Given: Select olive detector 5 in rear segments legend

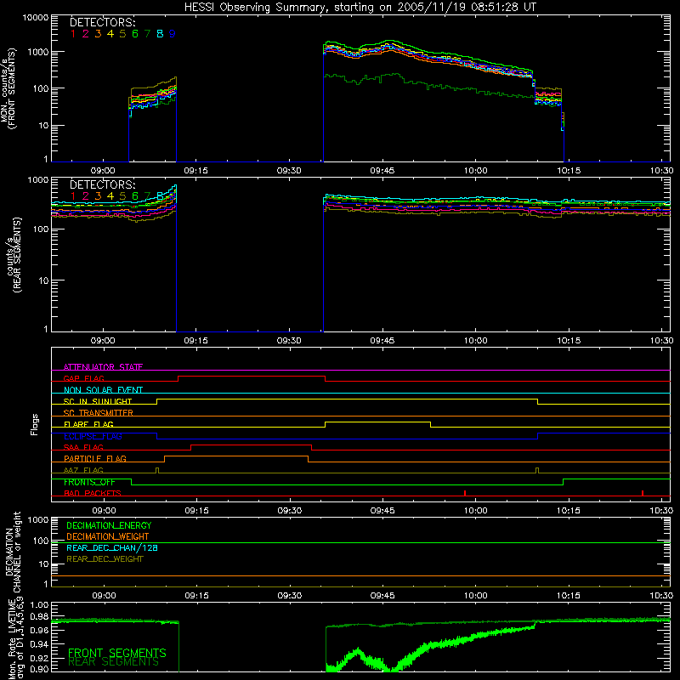Looking at the screenshot, I should coord(122,196).
